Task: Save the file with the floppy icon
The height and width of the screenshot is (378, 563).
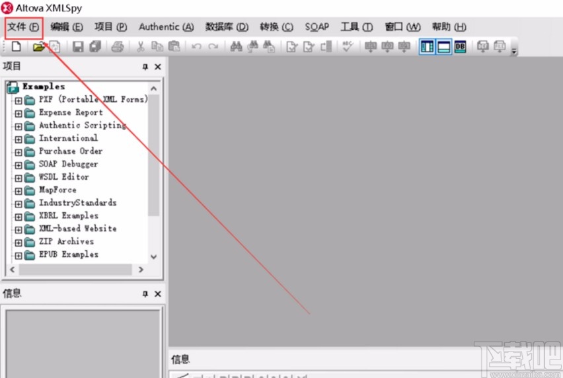Action: [78, 46]
